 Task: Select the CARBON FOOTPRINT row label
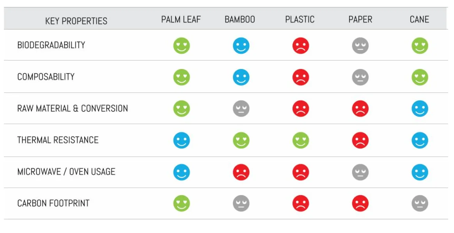53,203
